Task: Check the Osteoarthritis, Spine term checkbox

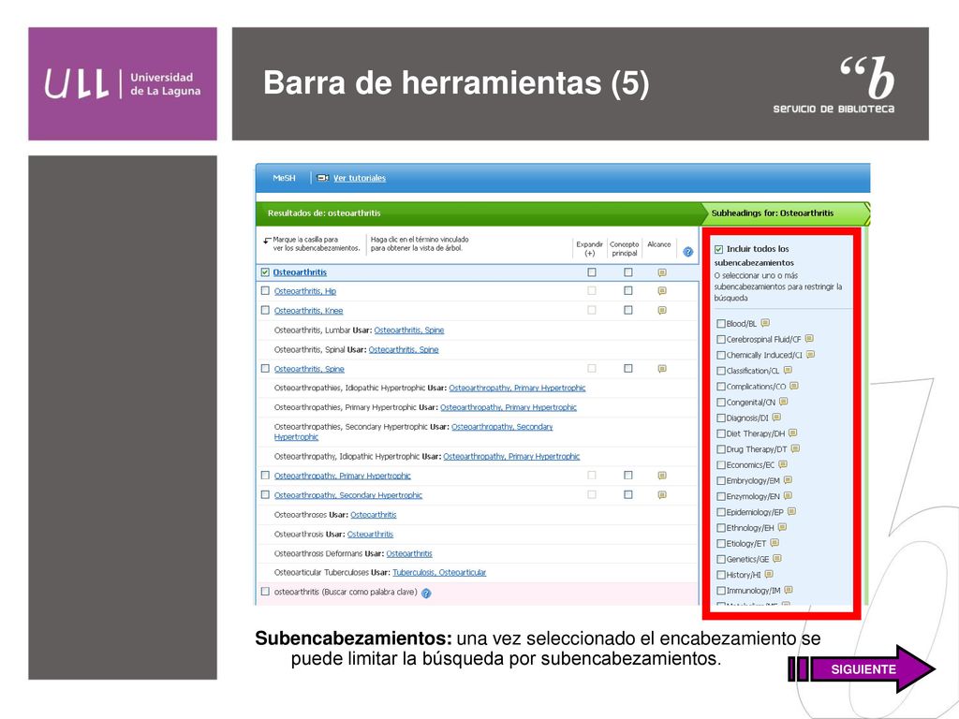Action: [265, 369]
